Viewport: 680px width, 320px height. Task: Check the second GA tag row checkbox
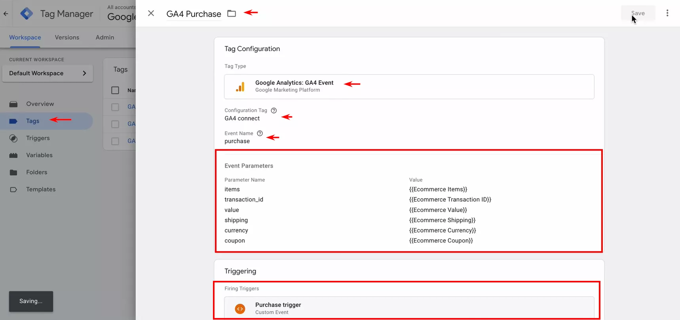(115, 124)
